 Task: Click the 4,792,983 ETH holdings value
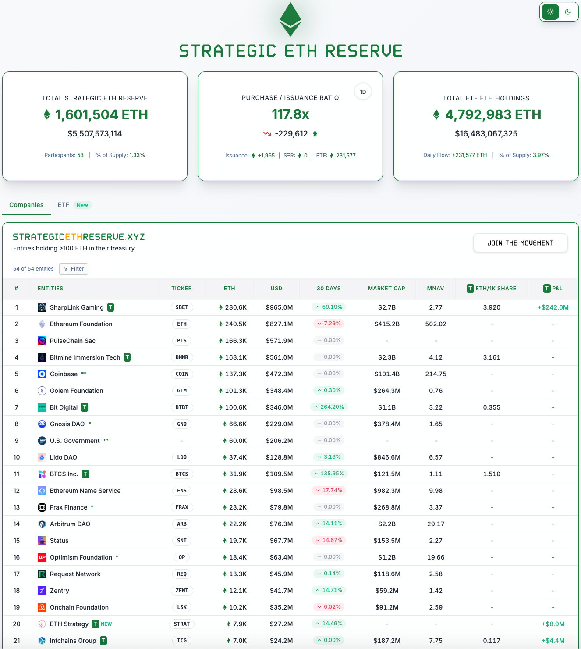pos(493,115)
